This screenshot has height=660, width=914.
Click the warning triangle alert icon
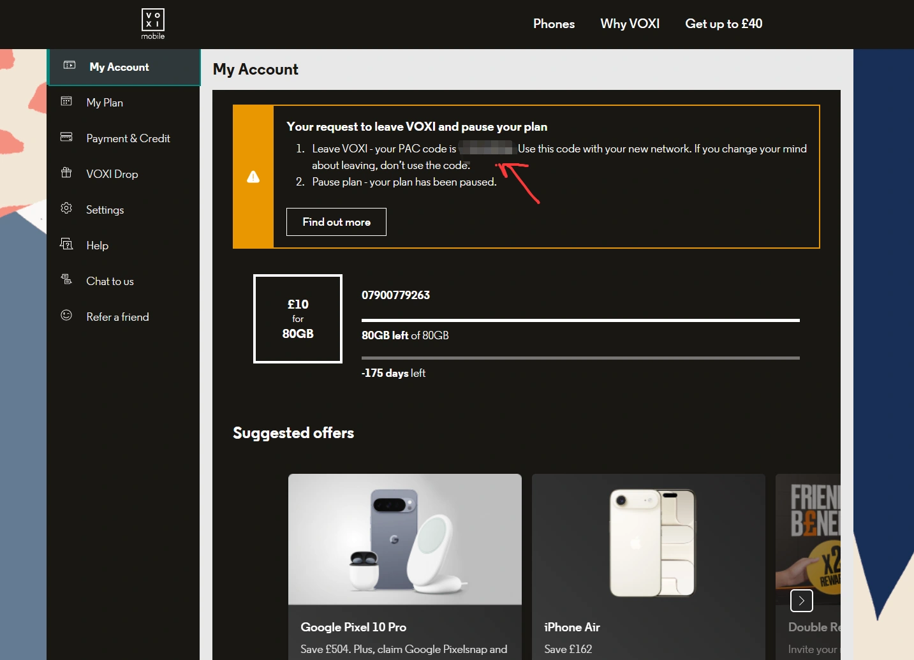click(253, 177)
